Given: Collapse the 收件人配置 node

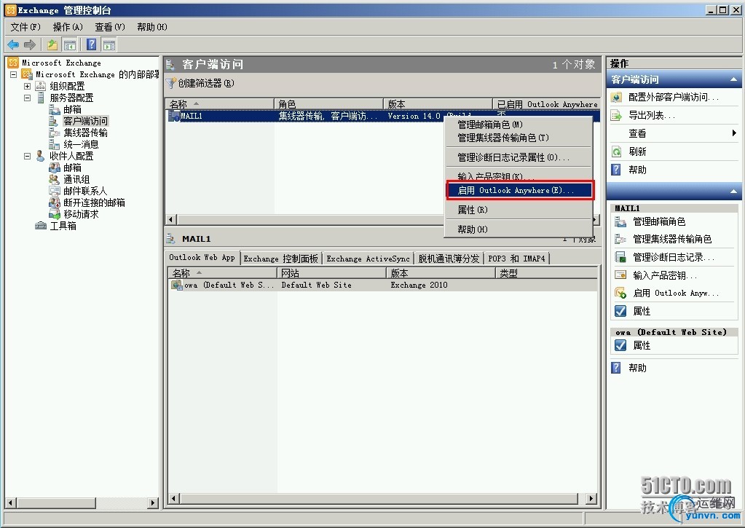Looking at the screenshot, I should 27,156.
